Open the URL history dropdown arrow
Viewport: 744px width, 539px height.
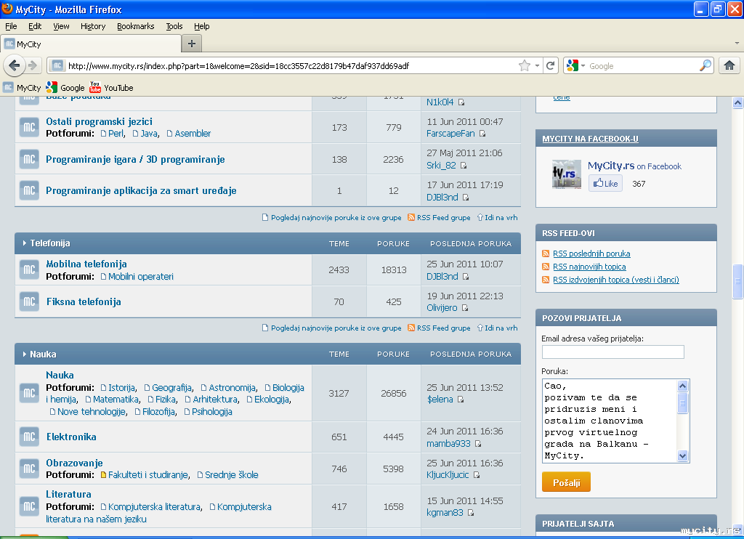(x=537, y=65)
